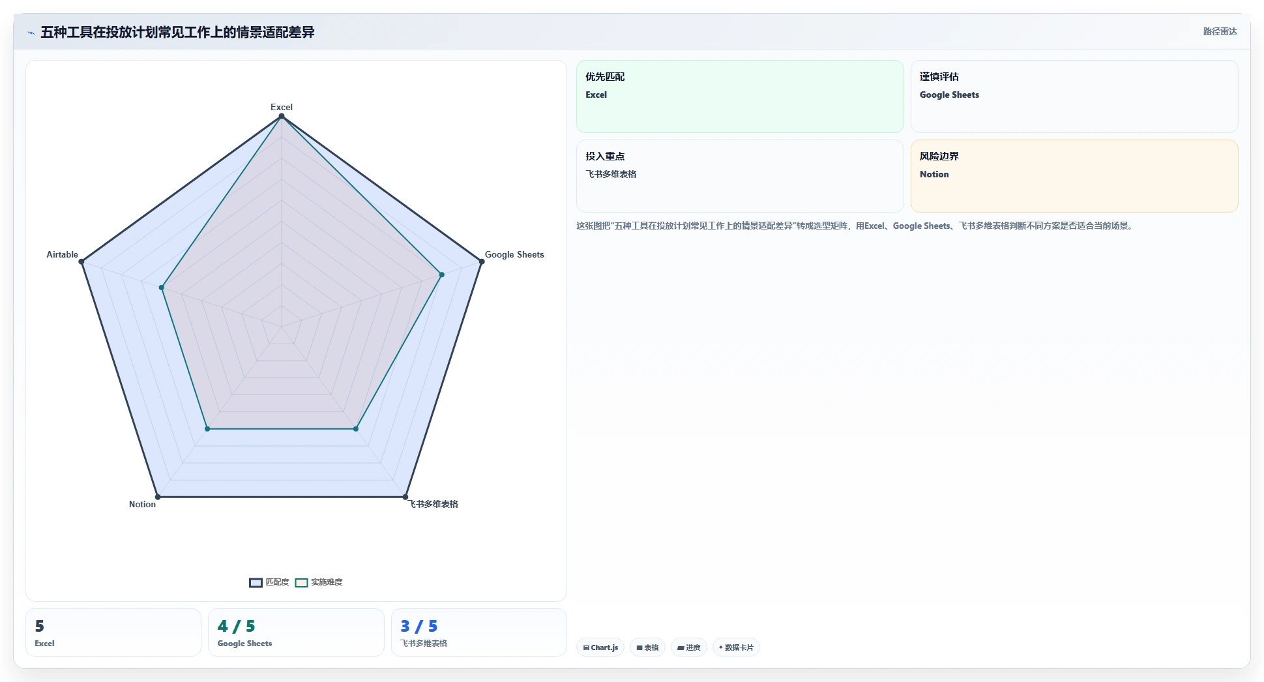Click the 表格 tag chip

(647, 647)
